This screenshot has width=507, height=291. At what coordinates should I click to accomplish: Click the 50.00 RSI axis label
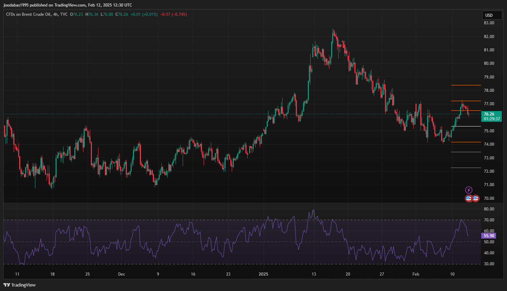point(489,242)
